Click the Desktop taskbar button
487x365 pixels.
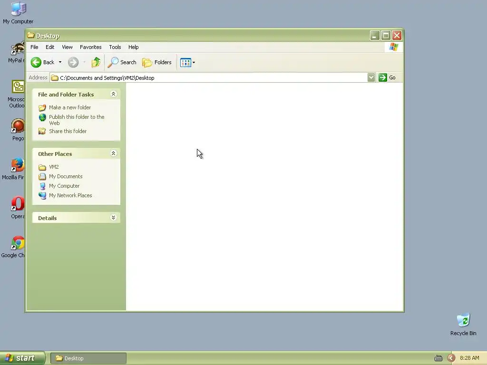(x=88, y=358)
